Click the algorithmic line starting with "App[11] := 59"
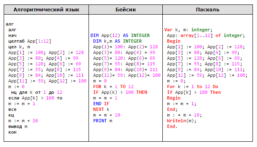 pyautogui.click(x=47, y=81)
